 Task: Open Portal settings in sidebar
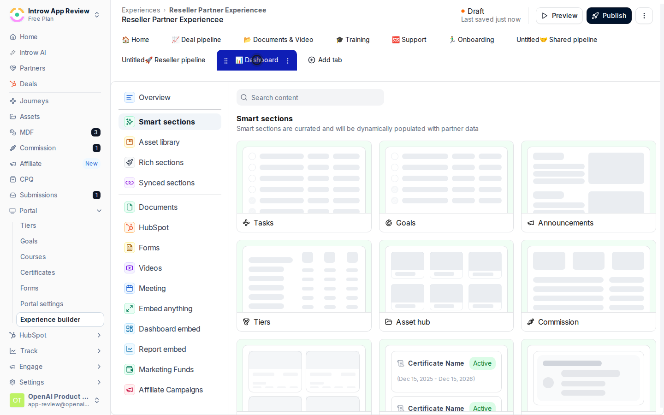[x=42, y=304]
